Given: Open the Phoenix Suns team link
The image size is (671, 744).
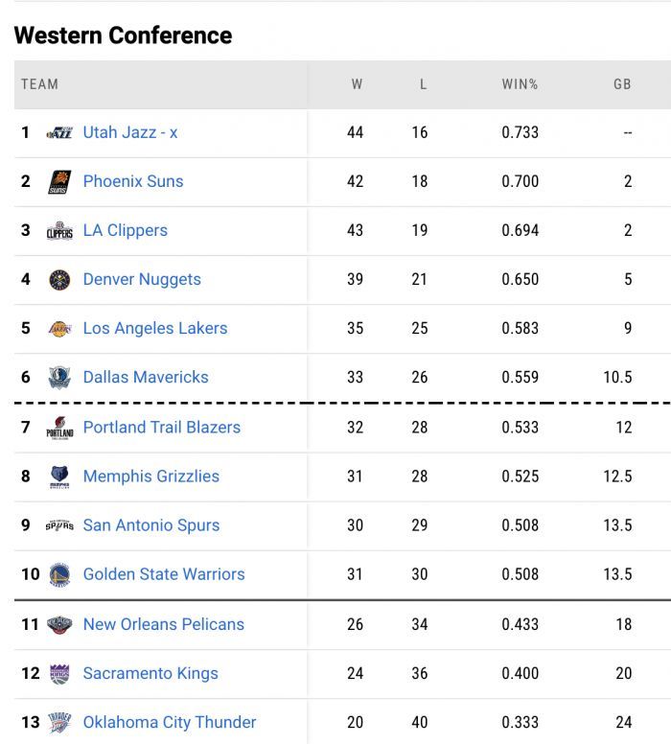Looking at the screenshot, I should click(133, 181).
